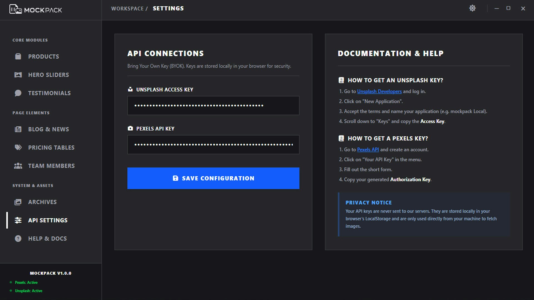Image resolution: width=534 pixels, height=300 pixels.
Task: Click the save disk icon on button
Action: pos(175,178)
